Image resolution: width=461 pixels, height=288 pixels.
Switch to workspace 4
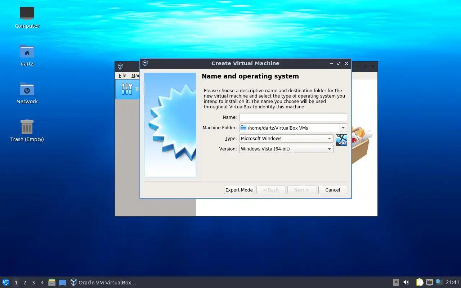click(42, 283)
